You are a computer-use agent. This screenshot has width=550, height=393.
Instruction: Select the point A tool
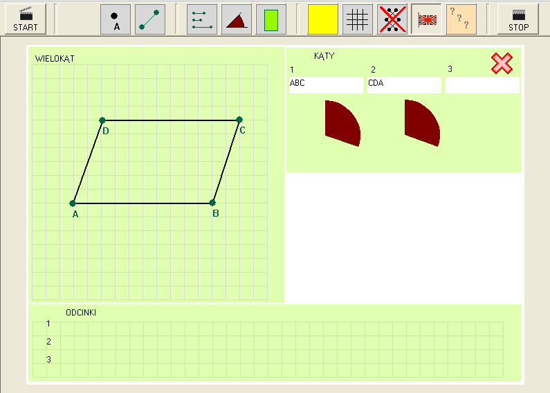point(116,19)
